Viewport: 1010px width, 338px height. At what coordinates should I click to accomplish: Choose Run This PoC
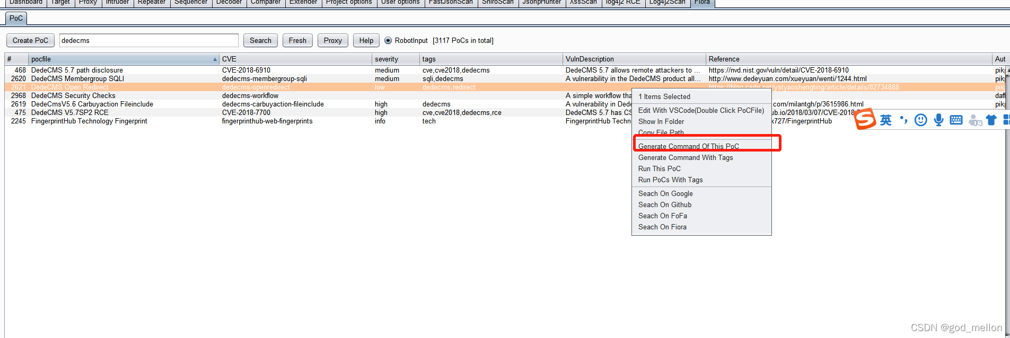701,168
